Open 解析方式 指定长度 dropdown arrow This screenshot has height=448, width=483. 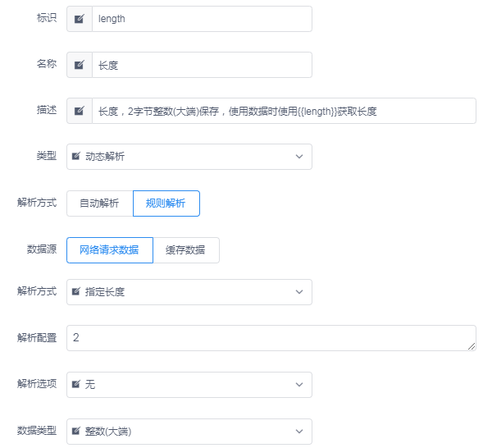pos(299,292)
